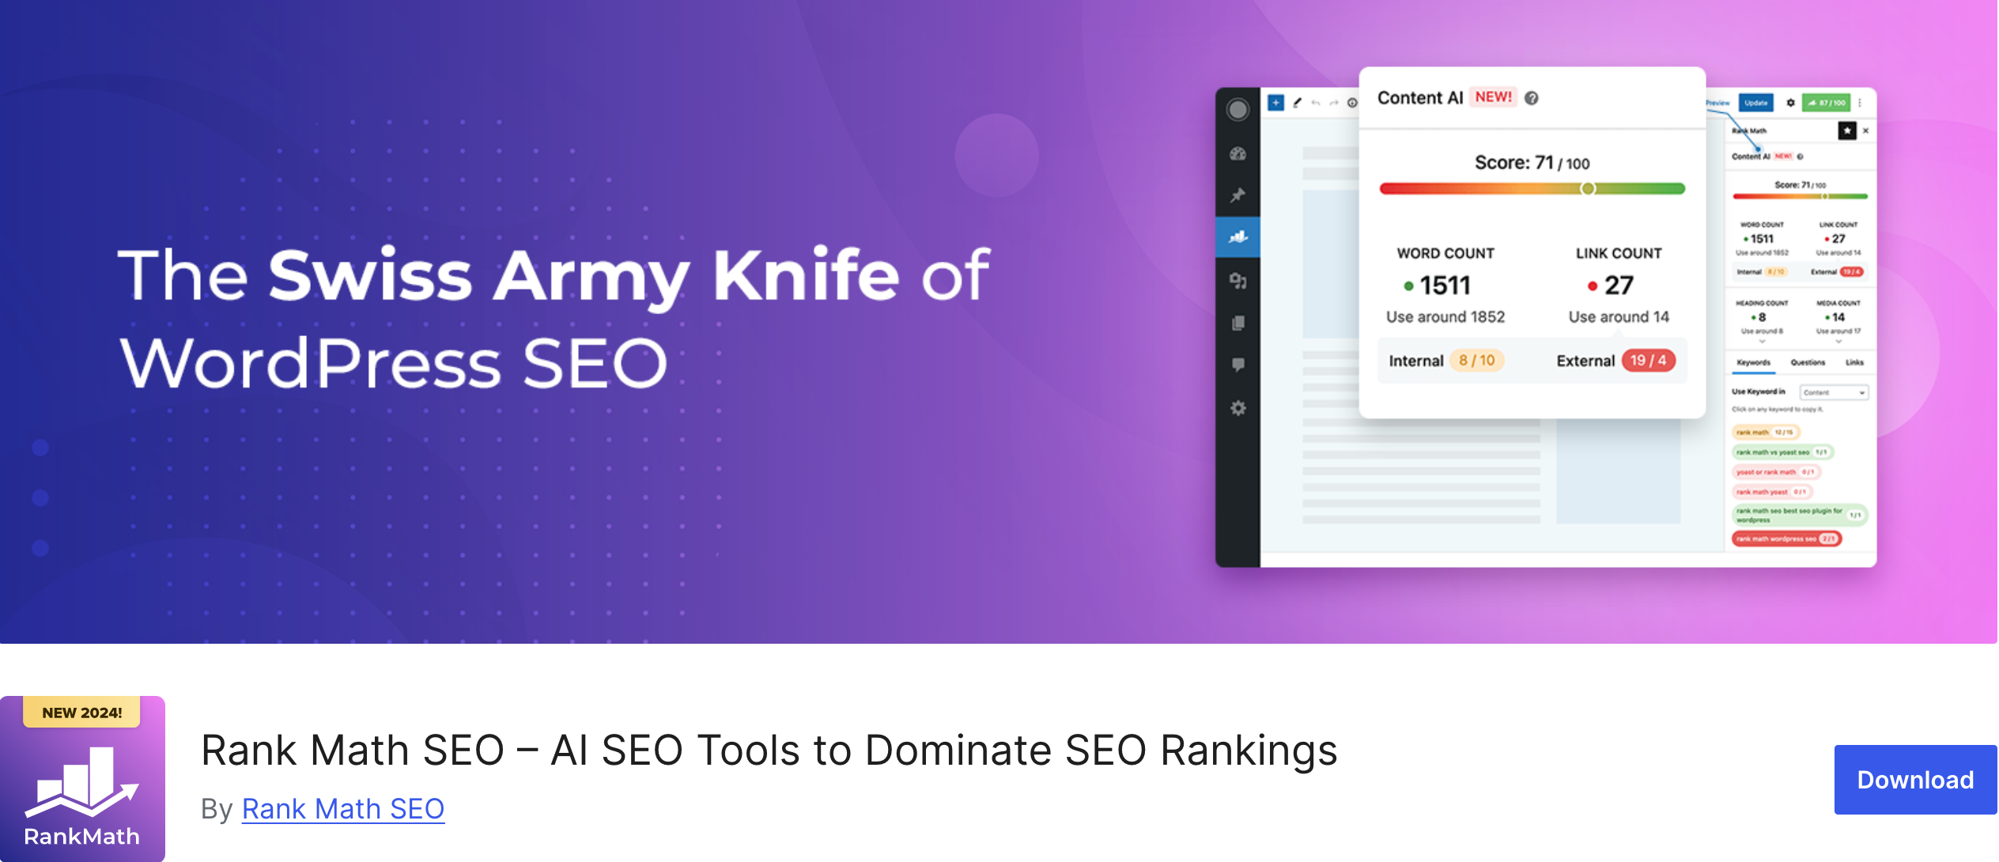
Task: Select the Keywords tab in sidebar
Action: click(x=1754, y=360)
